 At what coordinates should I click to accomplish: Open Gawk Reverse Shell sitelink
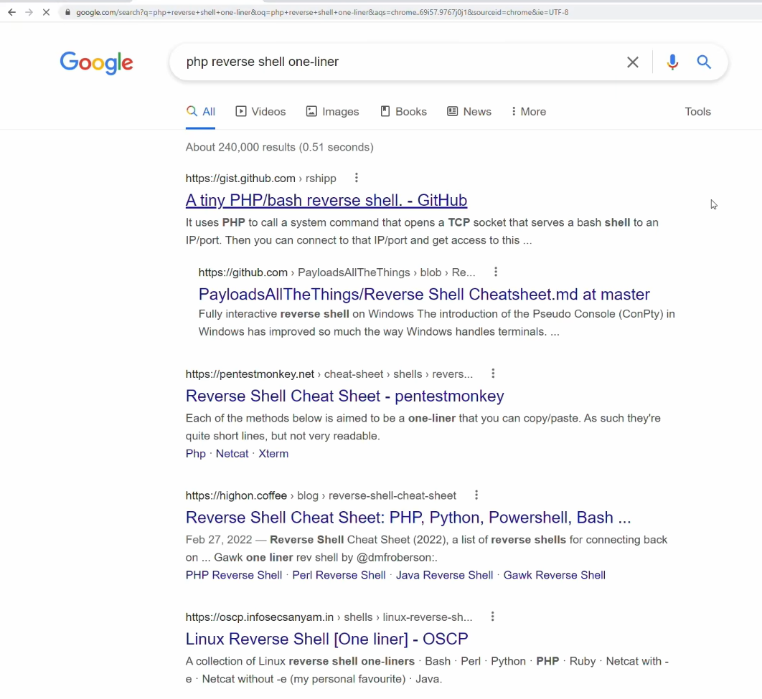(555, 575)
